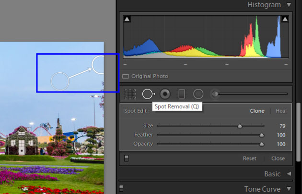This screenshot has height=194, width=302.
Task: Select the Graduated Filter tool
Action: coord(182,94)
